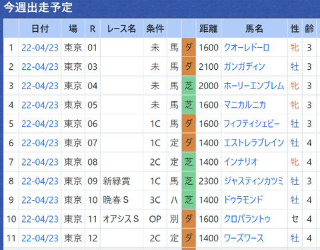Screen dimensions: 320x250
Task: Open horse link マニカルニカ
Action: click(x=245, y=105)
